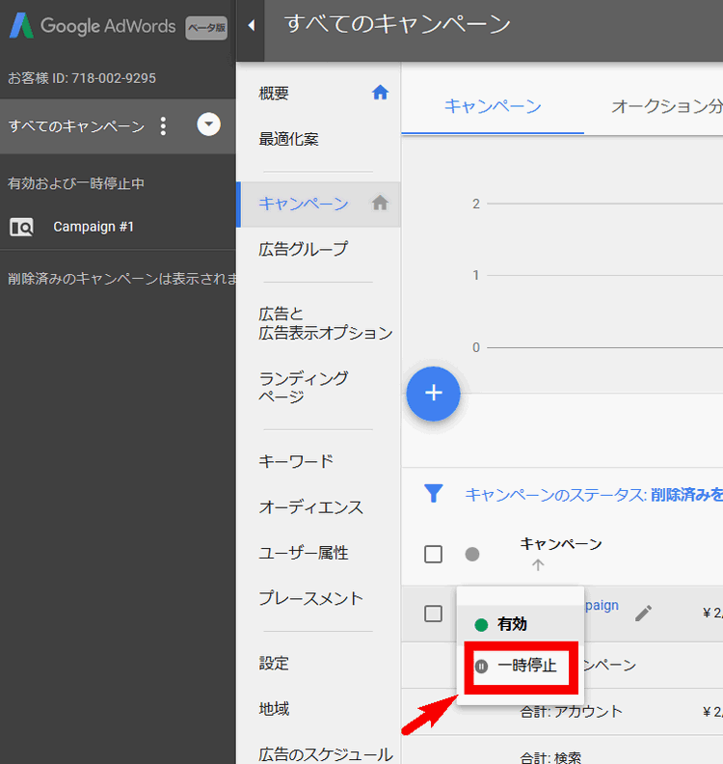Image resolution: width=723 pixels, height=764 pixels.
Task: Click the gray status circle column header
Action: [472, 555]
